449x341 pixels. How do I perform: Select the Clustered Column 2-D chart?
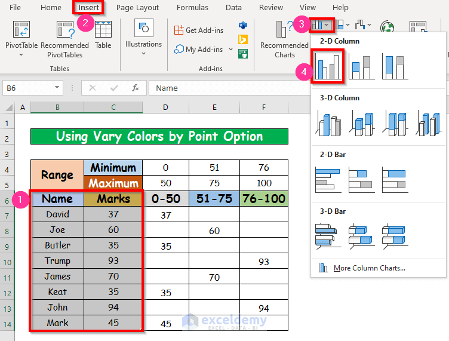[x=328, y=66]
